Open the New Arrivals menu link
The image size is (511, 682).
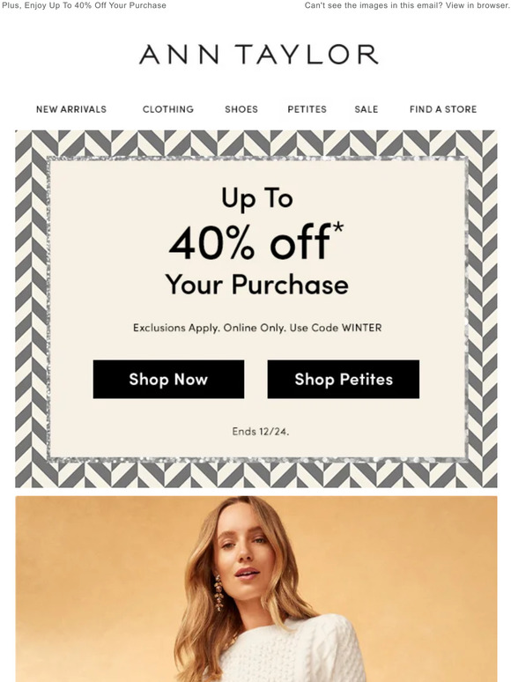[71, 109]
